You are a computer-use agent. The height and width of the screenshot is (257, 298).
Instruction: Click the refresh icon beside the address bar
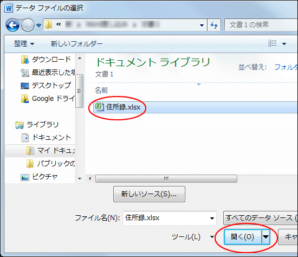pyautogui.click(x=214, y=25)
